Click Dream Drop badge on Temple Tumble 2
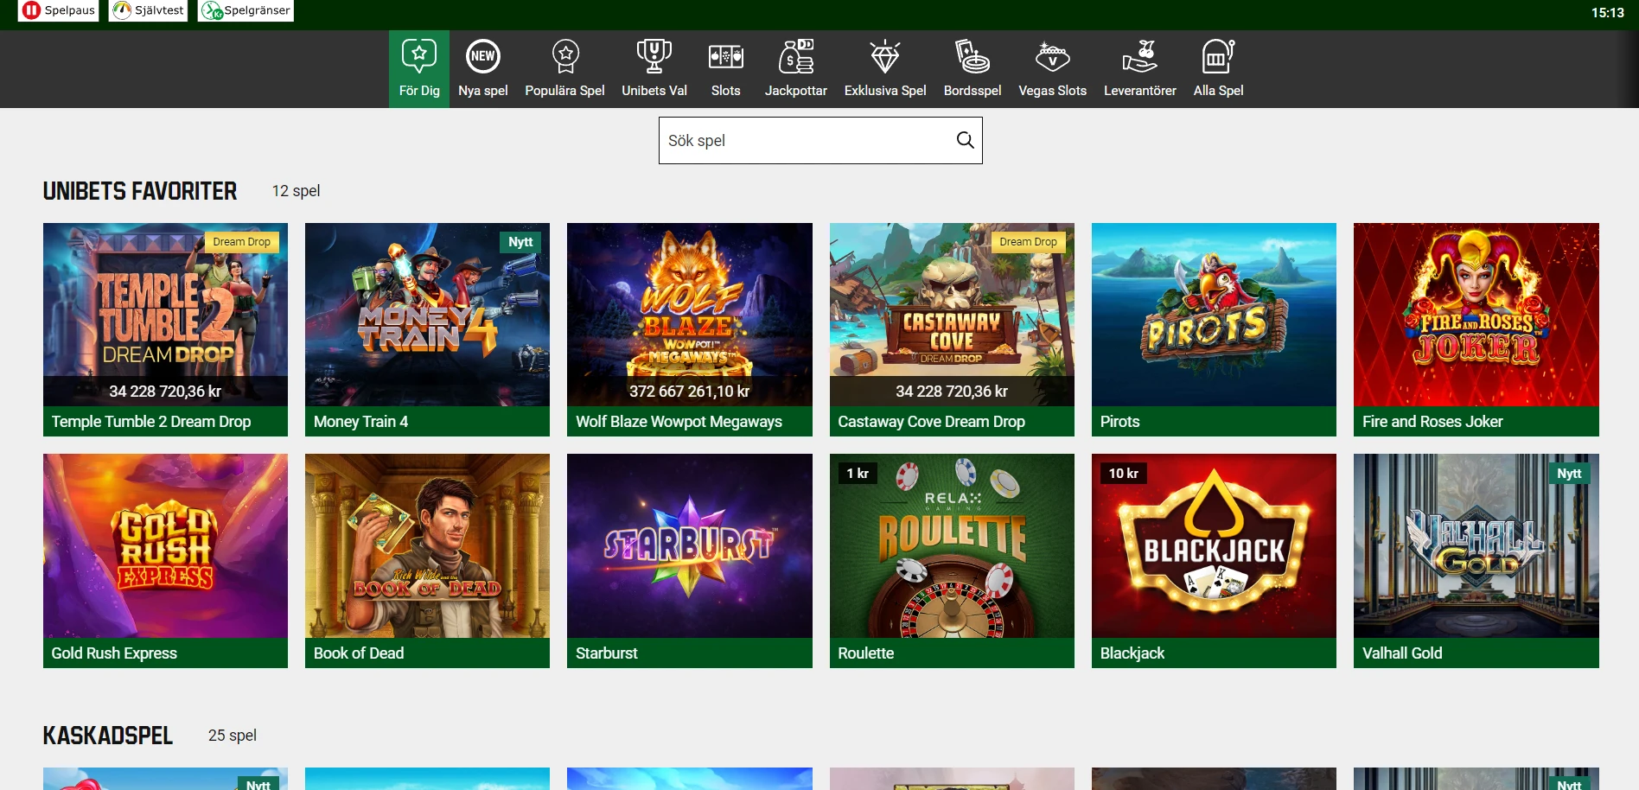 (242, 242)
